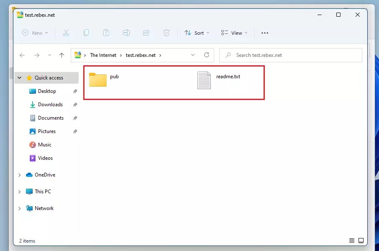Switch to large icons view
The image size is (379, 251).
click(361, 241)
